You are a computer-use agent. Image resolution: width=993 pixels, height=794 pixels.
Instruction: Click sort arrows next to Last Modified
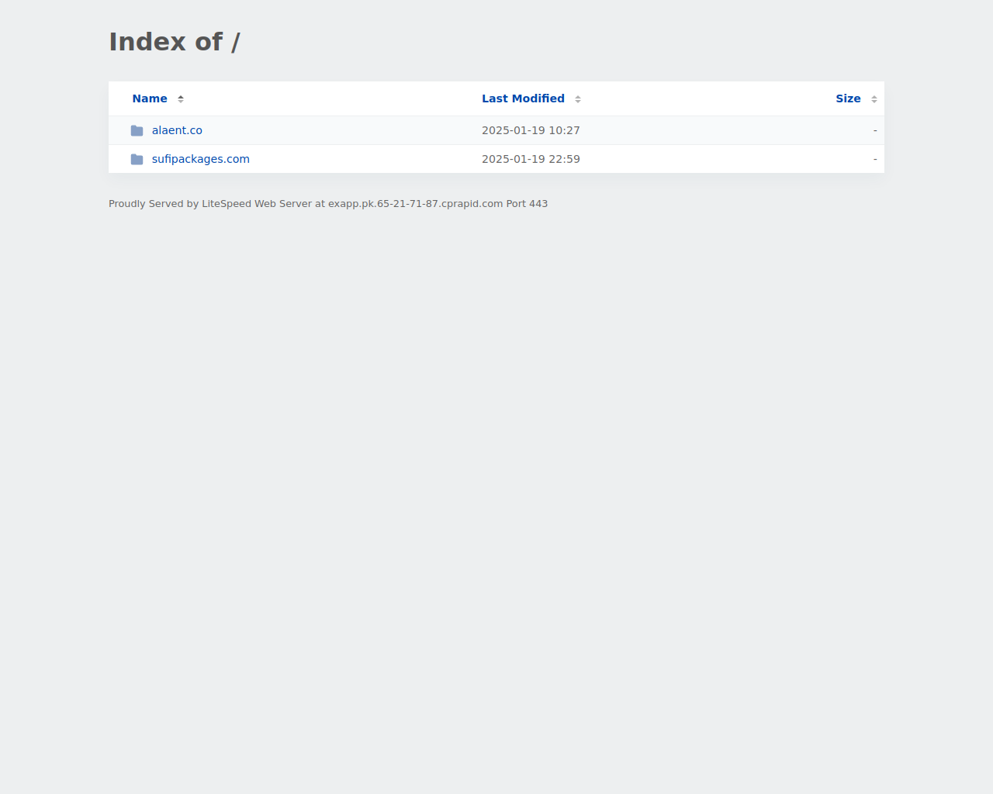point(578,99)
